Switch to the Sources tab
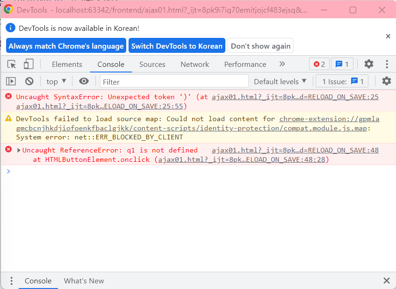The image size is (396, 289). point(152,65)
